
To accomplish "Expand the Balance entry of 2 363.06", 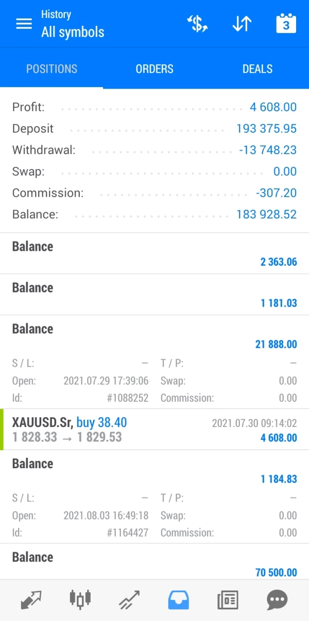I will (x=154, y=253).
